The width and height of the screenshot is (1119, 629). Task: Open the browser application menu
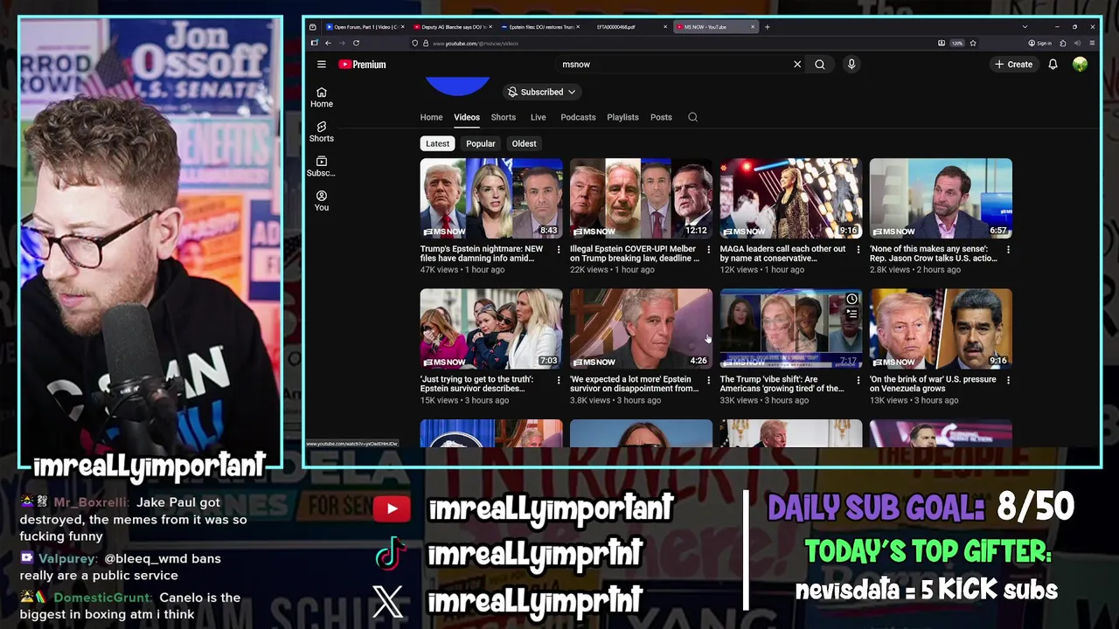pos(1092,43)
